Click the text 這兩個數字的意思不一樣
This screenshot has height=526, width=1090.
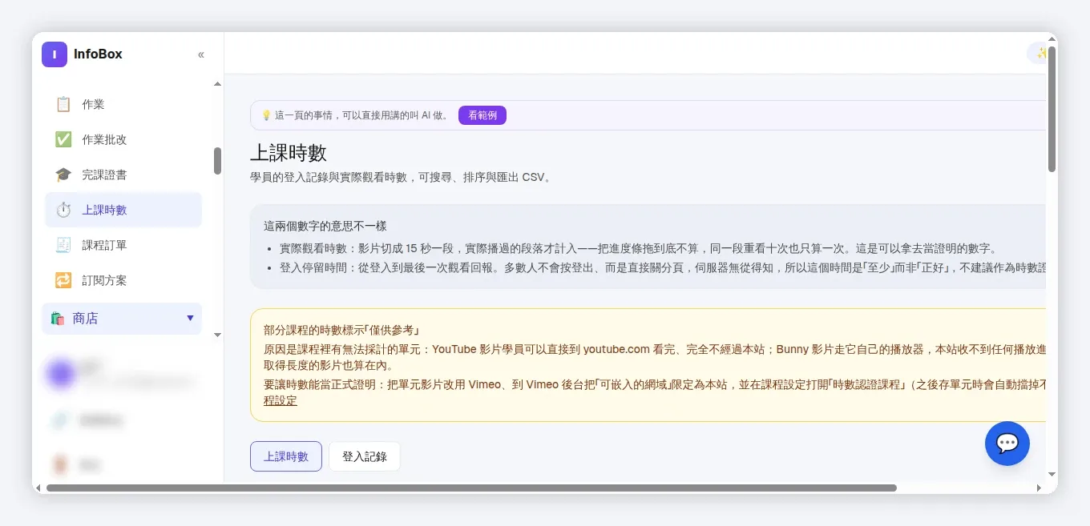(x=325, y=227)
